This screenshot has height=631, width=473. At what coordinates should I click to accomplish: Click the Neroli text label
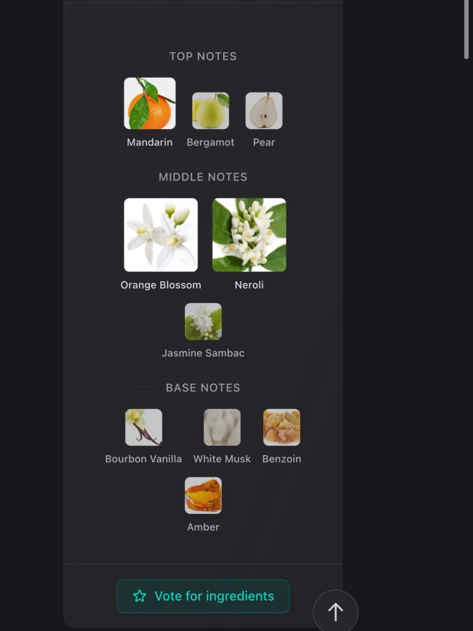(249, 285)
